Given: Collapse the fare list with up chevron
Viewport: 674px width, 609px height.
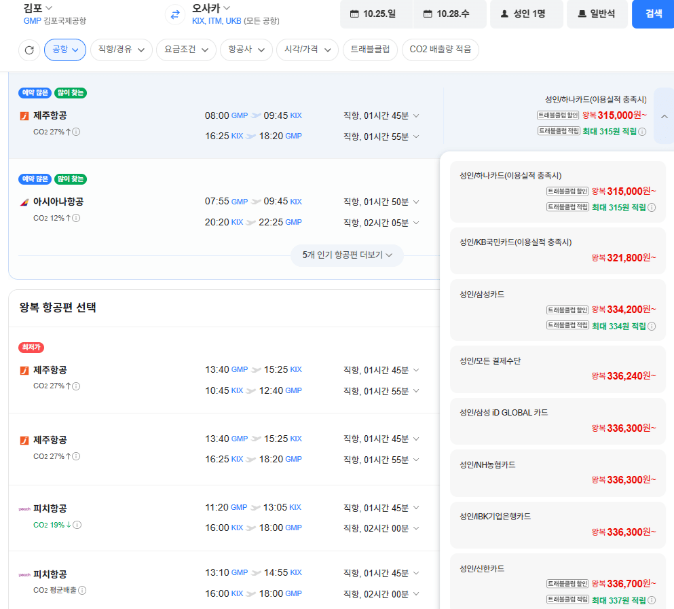Looking at the screenshot, I should point(664,116).
